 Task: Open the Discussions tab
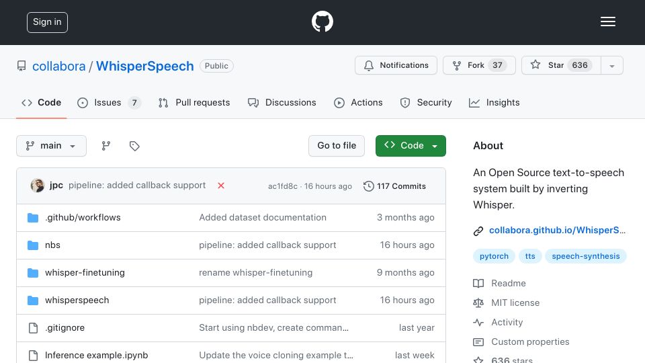[x=282, y=102]
